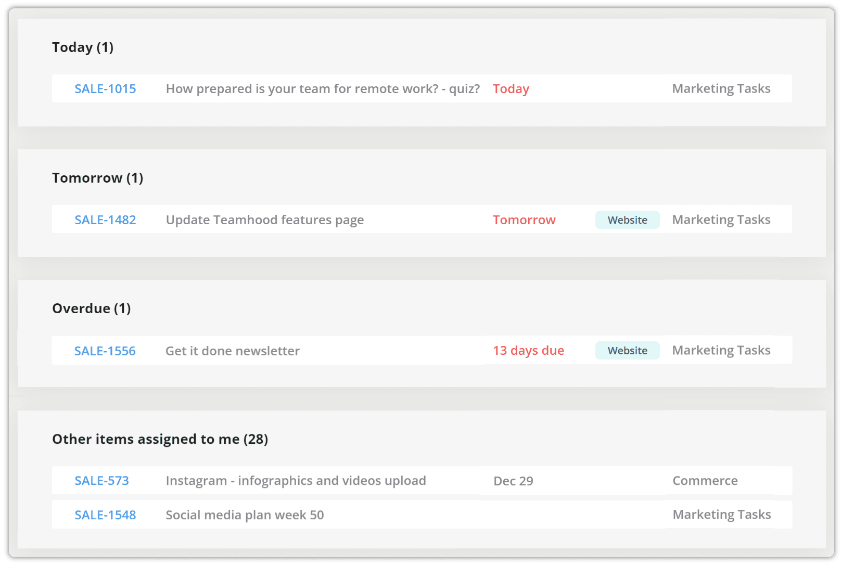Viewport: 842px width, 565px height.
Task: Open the Commerce board on SALE-573 row
Action: [705, 481]
